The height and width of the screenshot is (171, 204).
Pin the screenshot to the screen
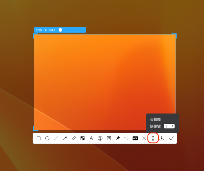pos(118,138)
